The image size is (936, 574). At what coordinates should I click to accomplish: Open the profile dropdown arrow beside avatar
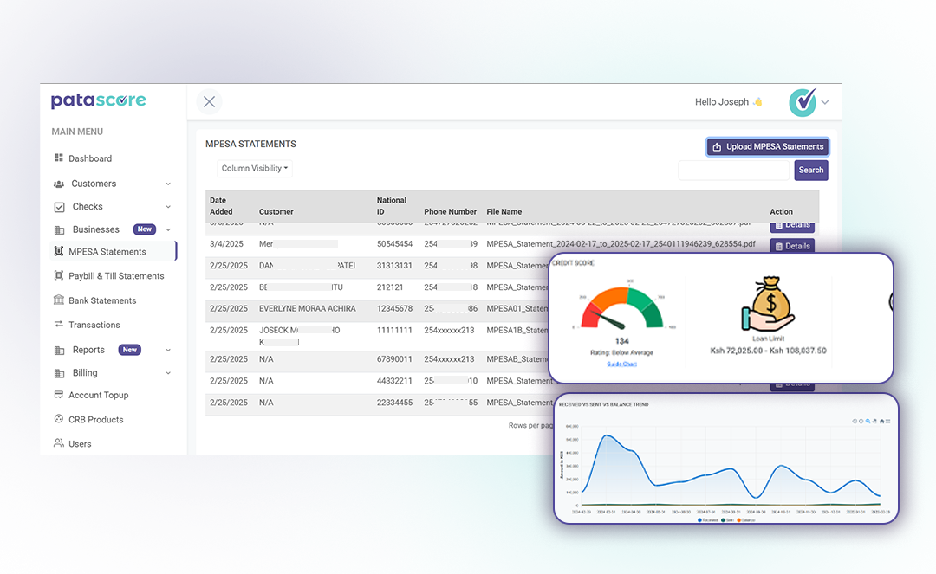[x=825, y=102]
